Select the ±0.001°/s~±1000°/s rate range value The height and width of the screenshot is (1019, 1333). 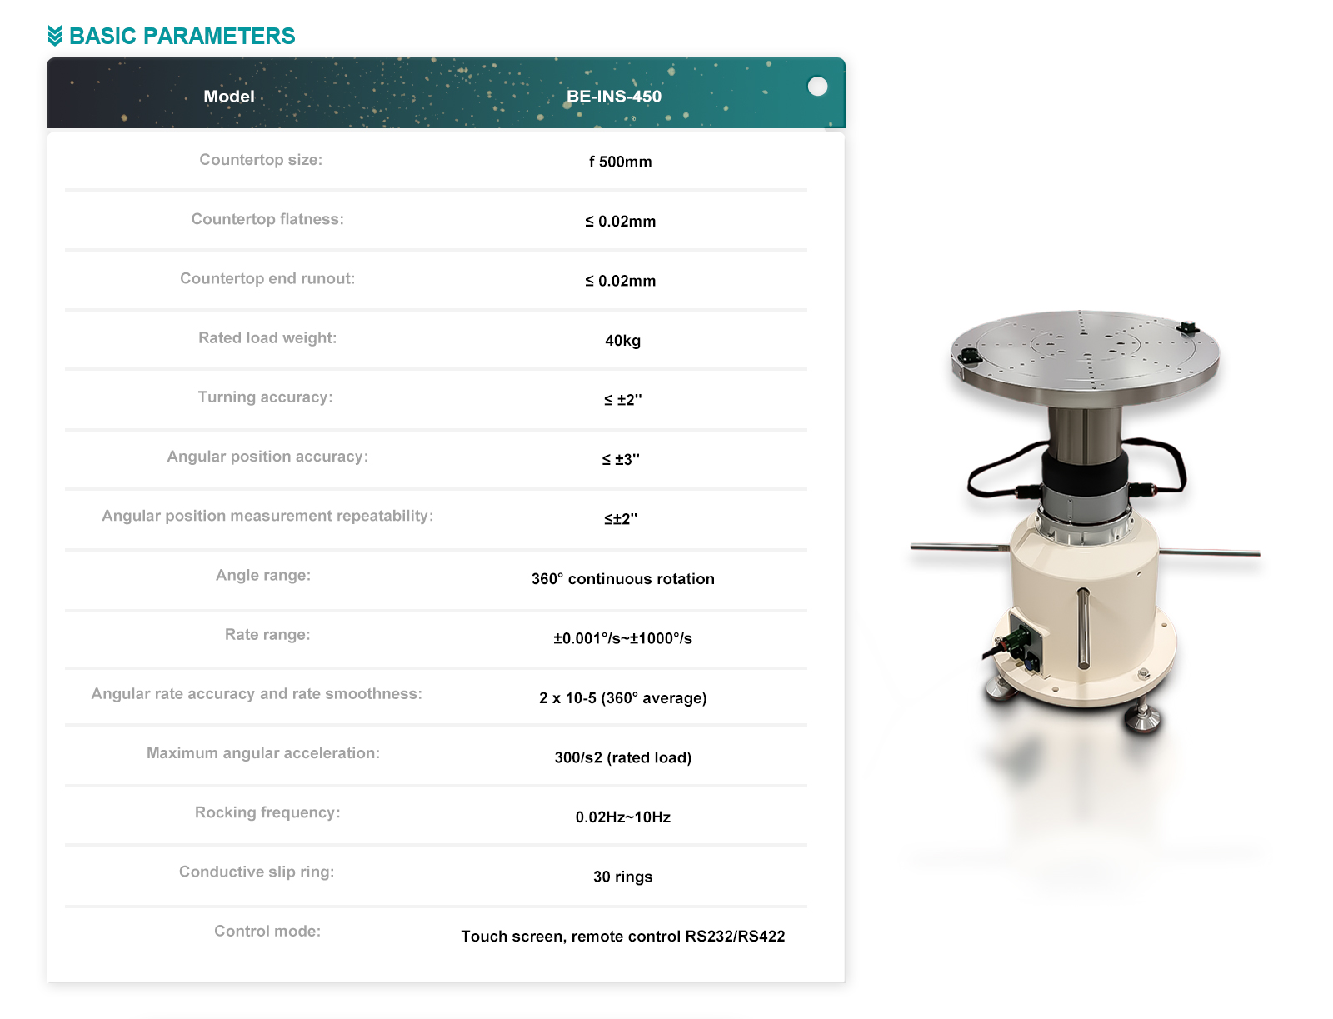click(x=622, y=638)
